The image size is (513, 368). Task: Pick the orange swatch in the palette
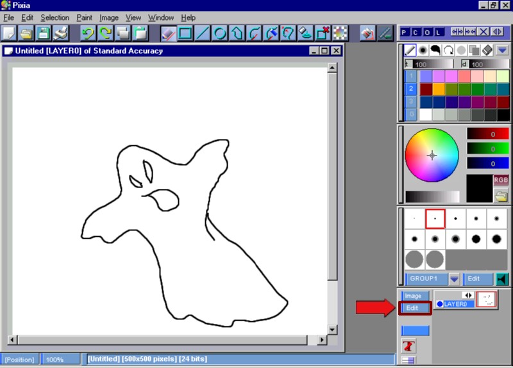pos(439,89)
